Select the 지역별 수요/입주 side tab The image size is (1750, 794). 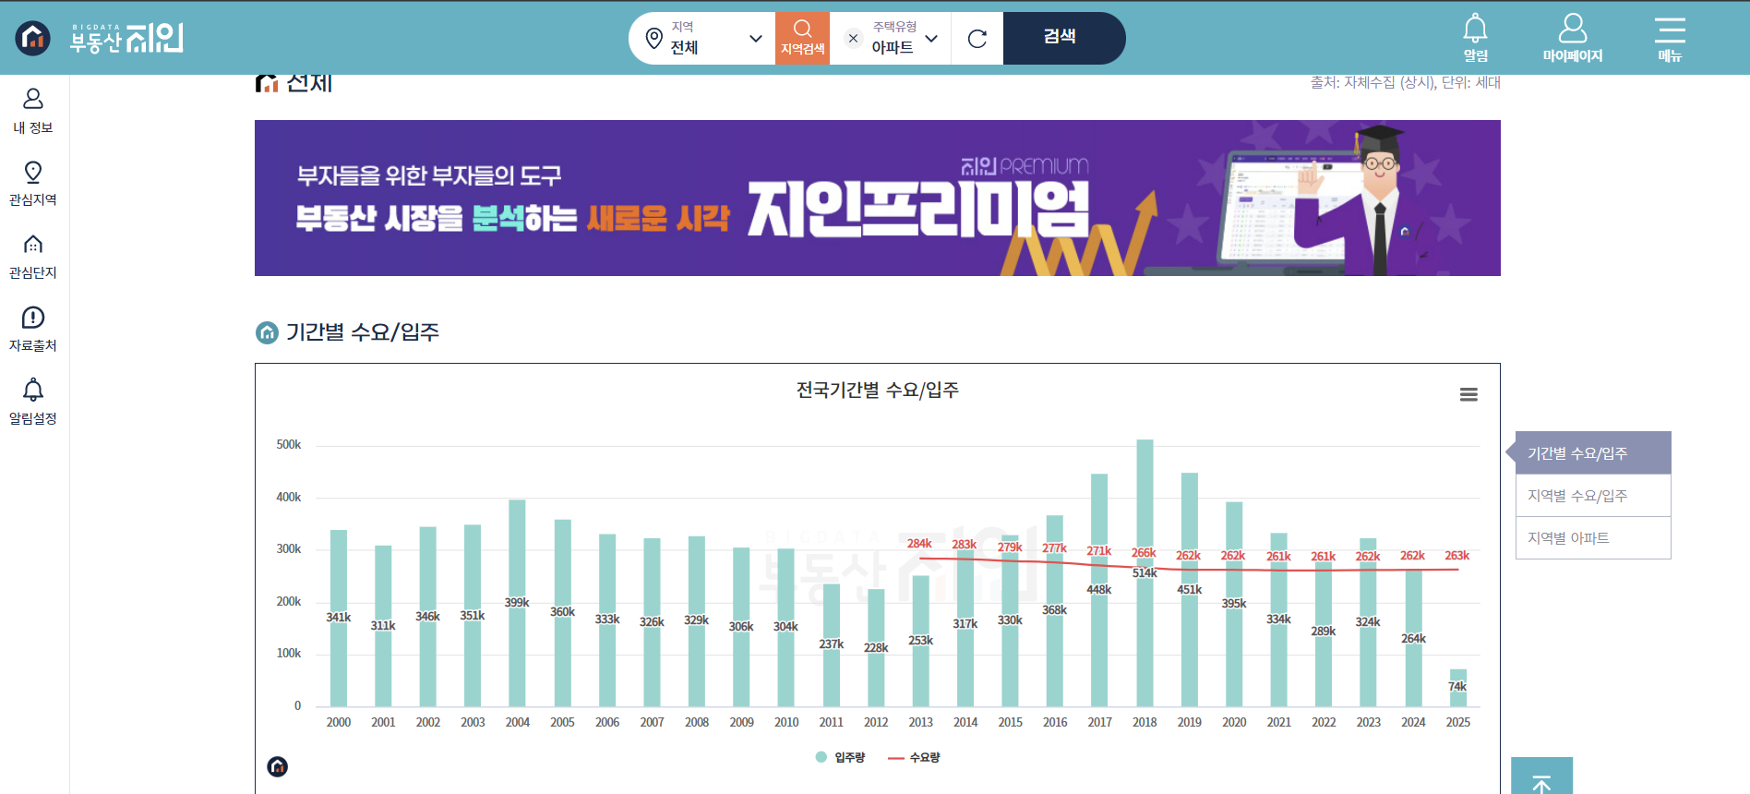pos(1593,496)
